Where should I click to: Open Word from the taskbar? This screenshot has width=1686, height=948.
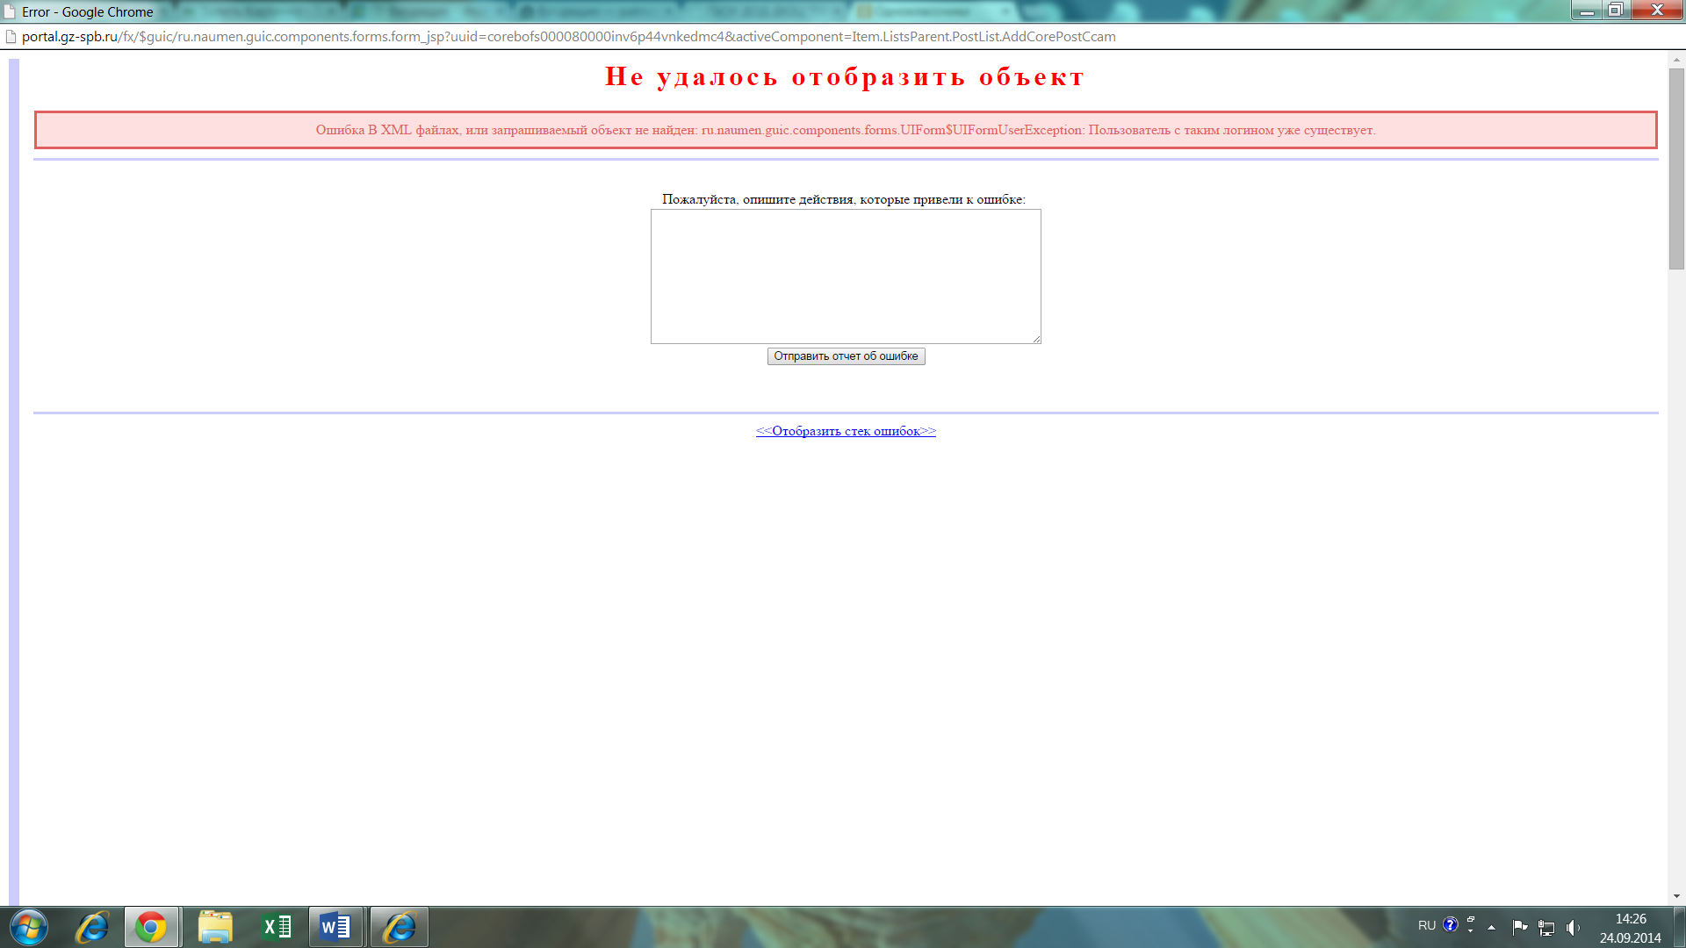(x=335, y=927)
